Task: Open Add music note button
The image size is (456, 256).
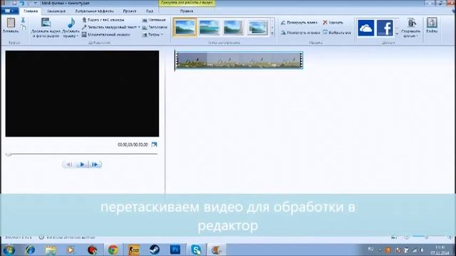Action: click(71, 28)
